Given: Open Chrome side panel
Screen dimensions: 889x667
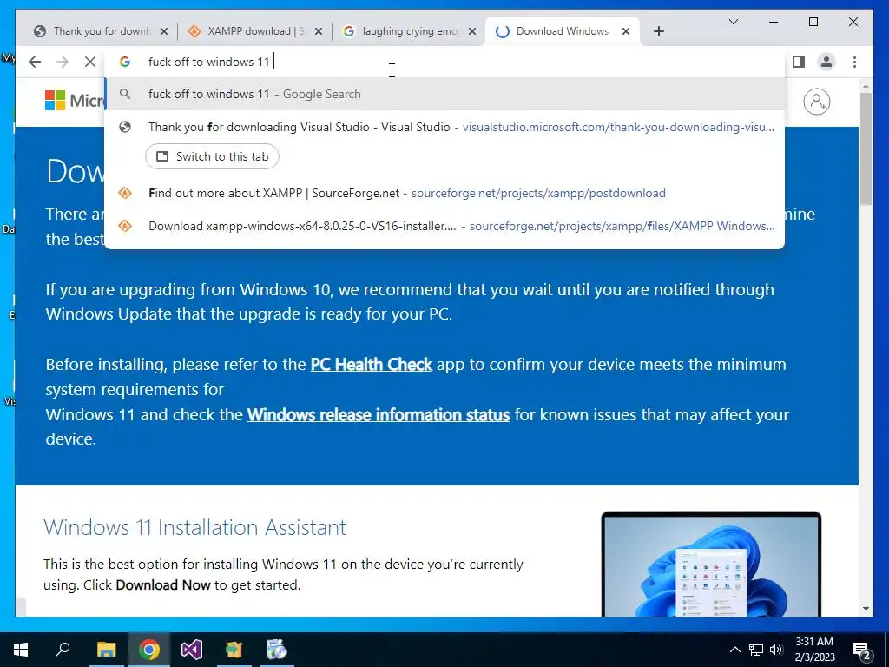Looking at the screenshot, I should click(x=799, y=62).
